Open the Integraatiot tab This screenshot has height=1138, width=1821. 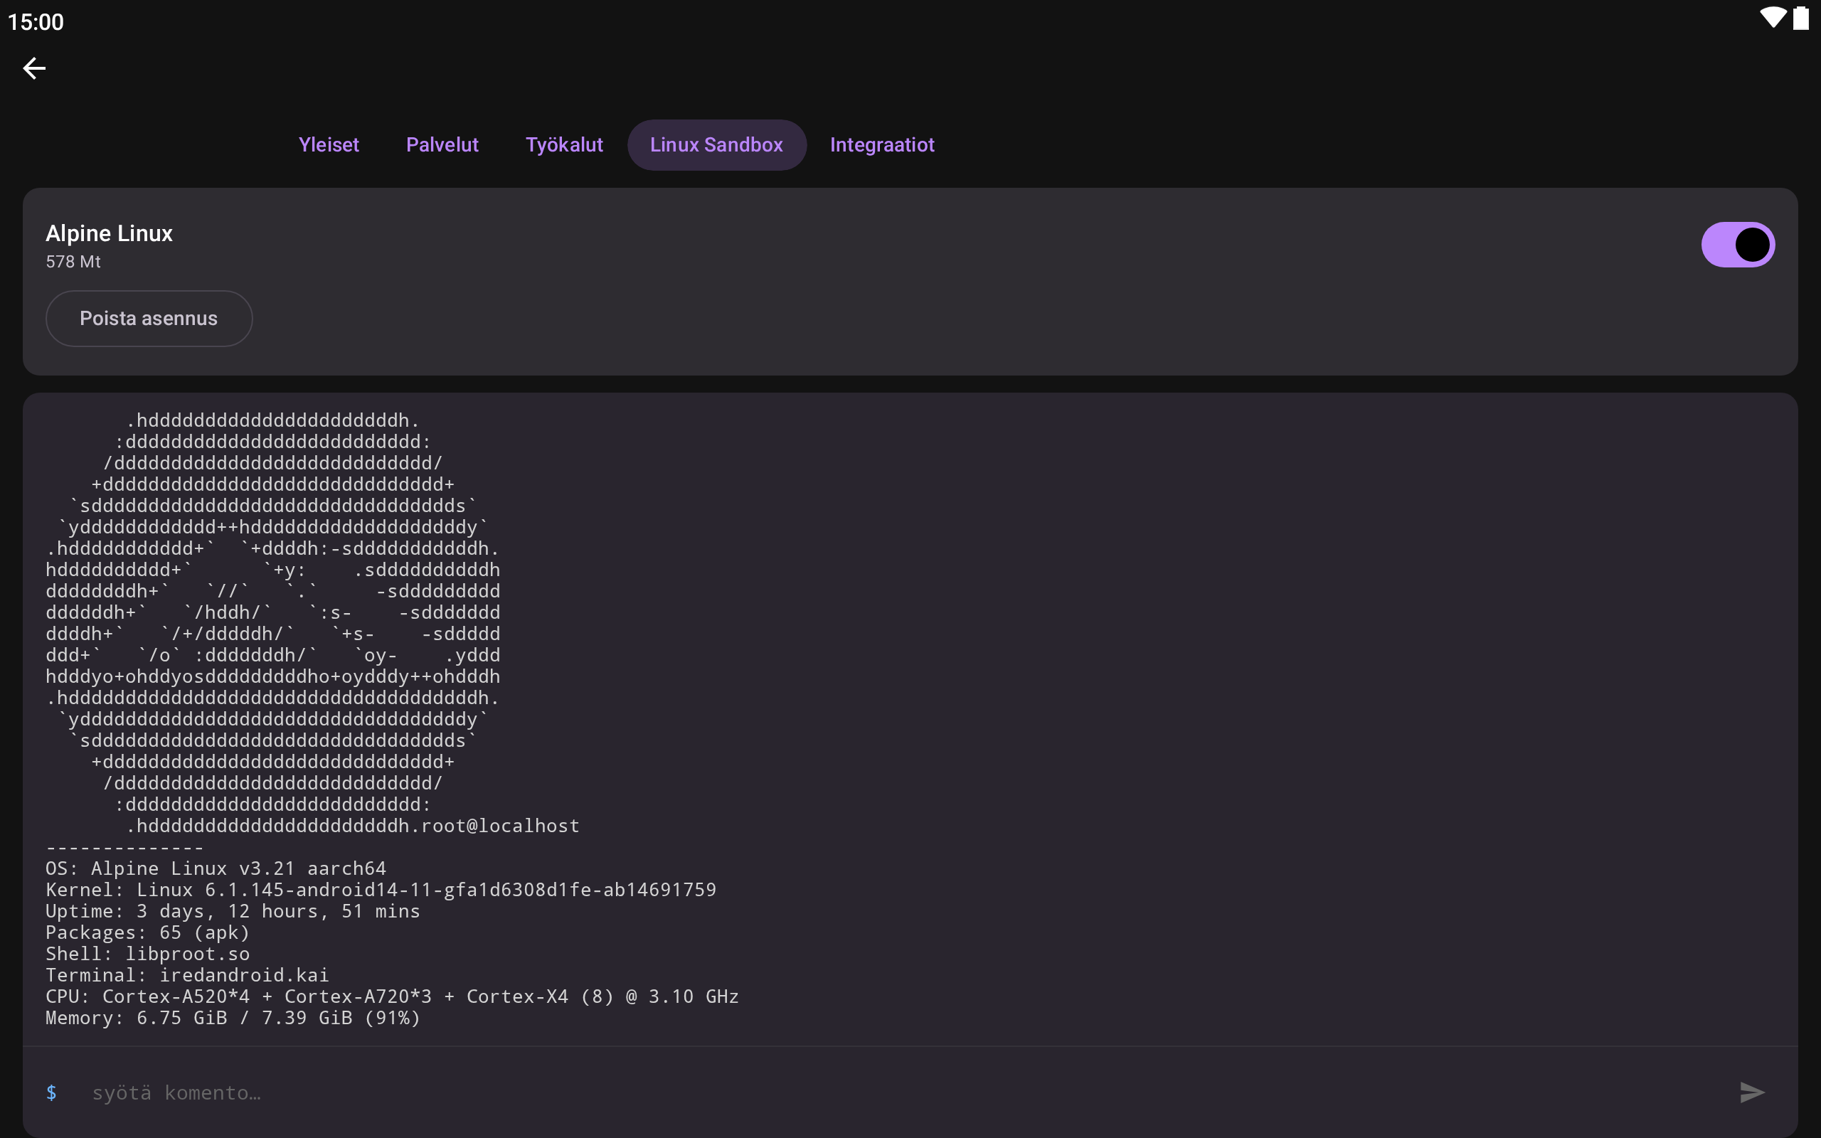point(882,144)
